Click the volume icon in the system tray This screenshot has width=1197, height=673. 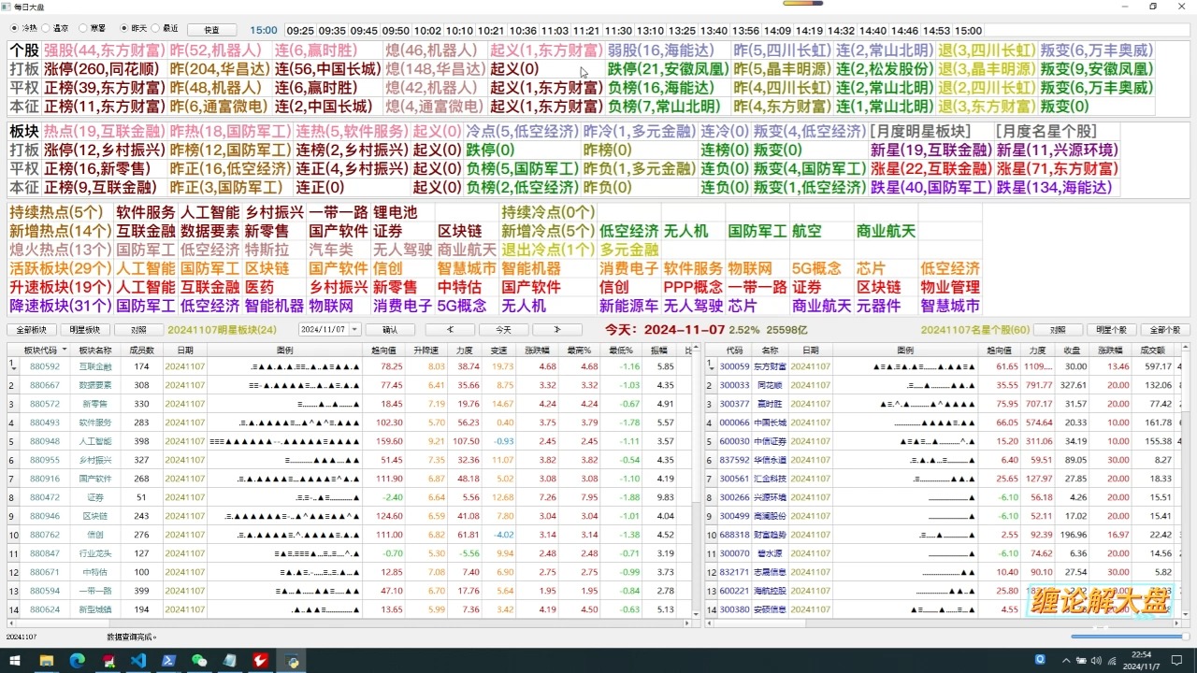[1097, 660]
